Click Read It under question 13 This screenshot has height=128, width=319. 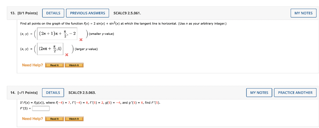(x=54, y=65)
